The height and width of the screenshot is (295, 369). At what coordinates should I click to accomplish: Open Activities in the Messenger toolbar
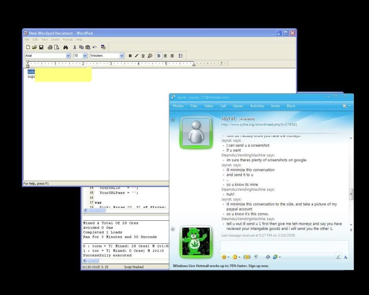(x=257, y=106)
